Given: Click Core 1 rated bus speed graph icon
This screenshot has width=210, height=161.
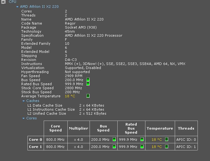Looking at the screenshot, I should point(142,146).
